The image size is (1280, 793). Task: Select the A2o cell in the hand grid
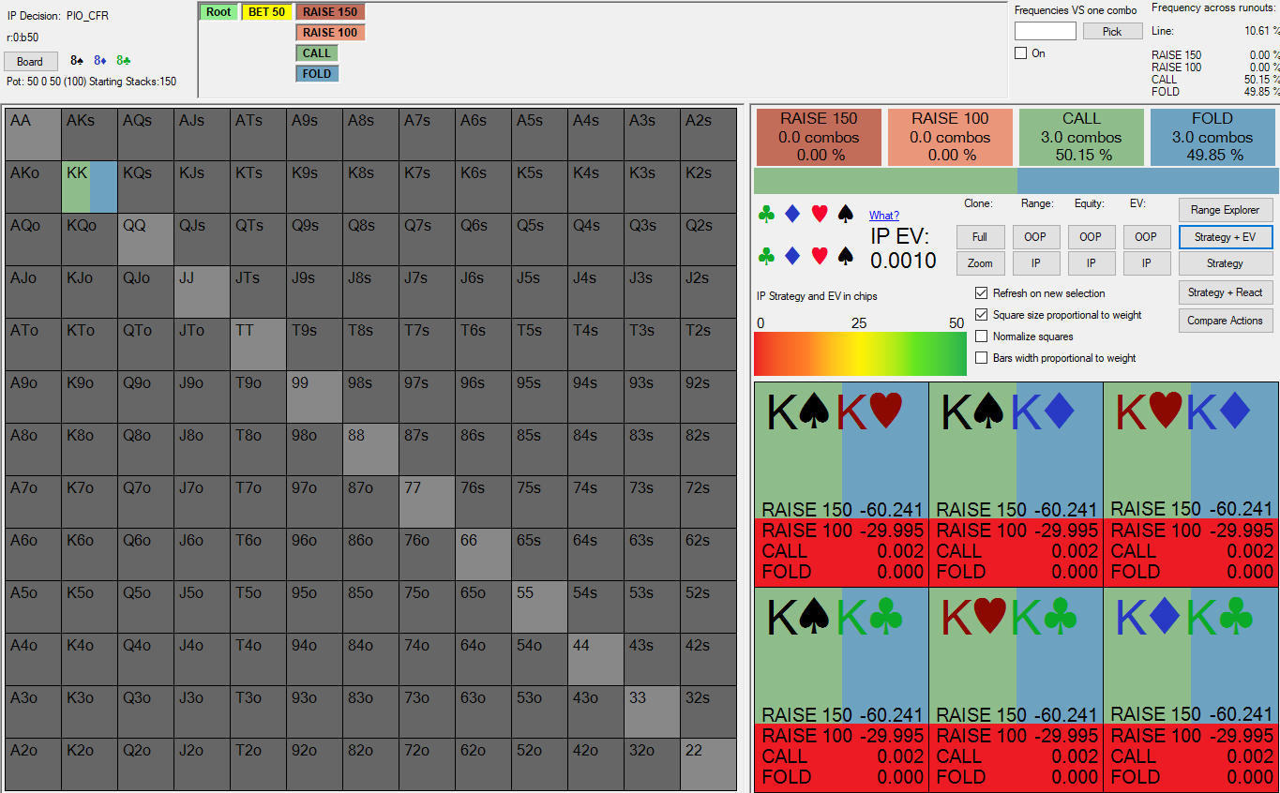33,764
